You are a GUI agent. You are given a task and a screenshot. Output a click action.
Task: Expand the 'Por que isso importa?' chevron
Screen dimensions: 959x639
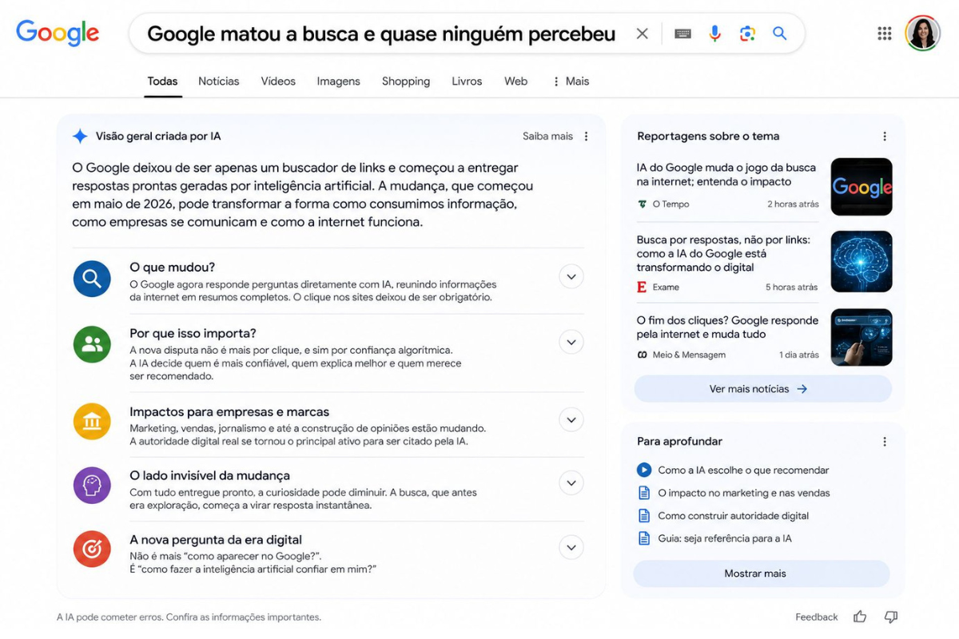point(571,343)
